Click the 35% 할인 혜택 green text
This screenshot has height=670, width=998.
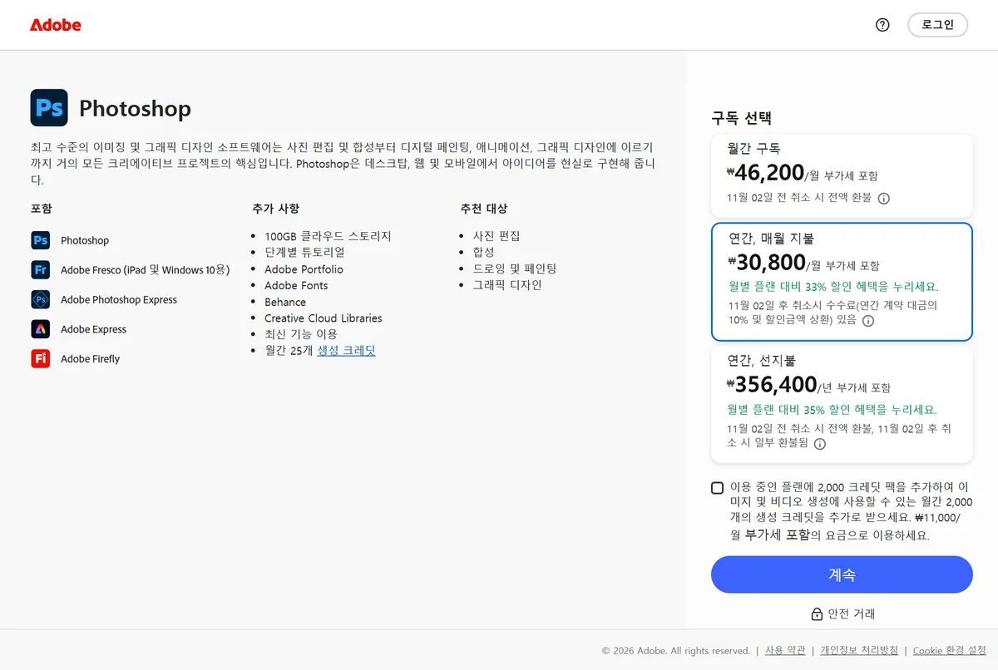(x=832, y=410)
